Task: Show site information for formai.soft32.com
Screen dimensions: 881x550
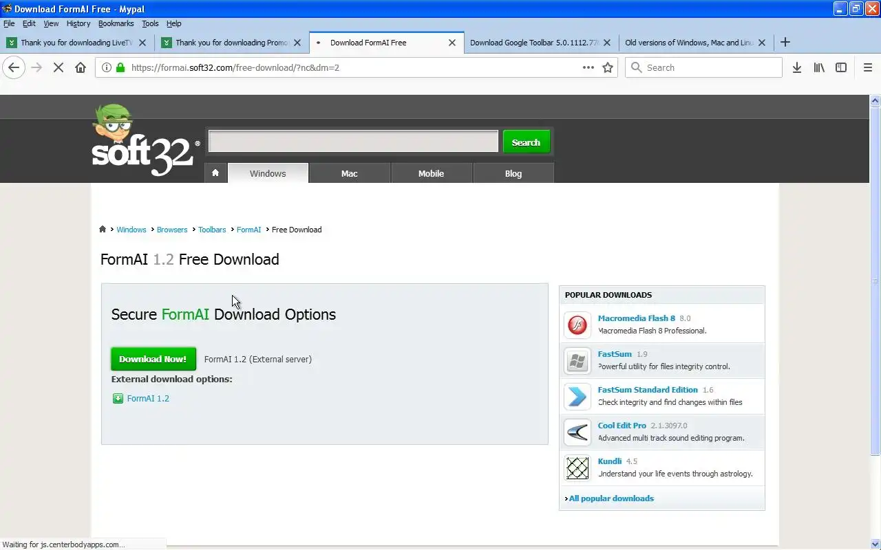Action: pyautogui.click(x=107, y=67)
